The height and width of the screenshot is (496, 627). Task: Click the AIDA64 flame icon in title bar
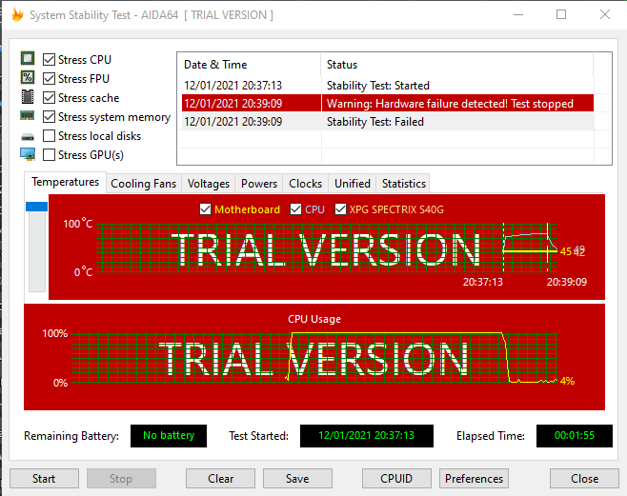(17, 15)
